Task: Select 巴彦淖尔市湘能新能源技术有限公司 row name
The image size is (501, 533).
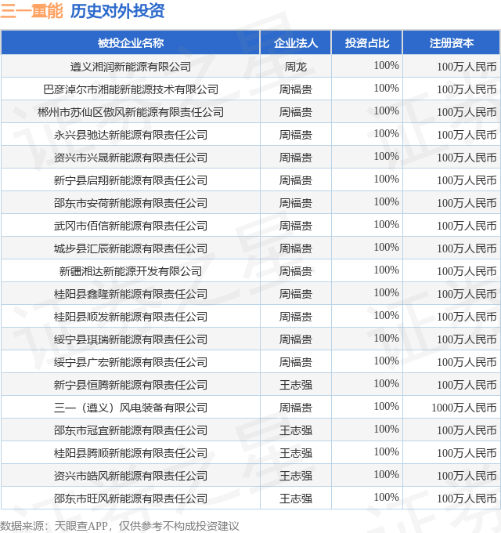Action: [x=131, y=89]
